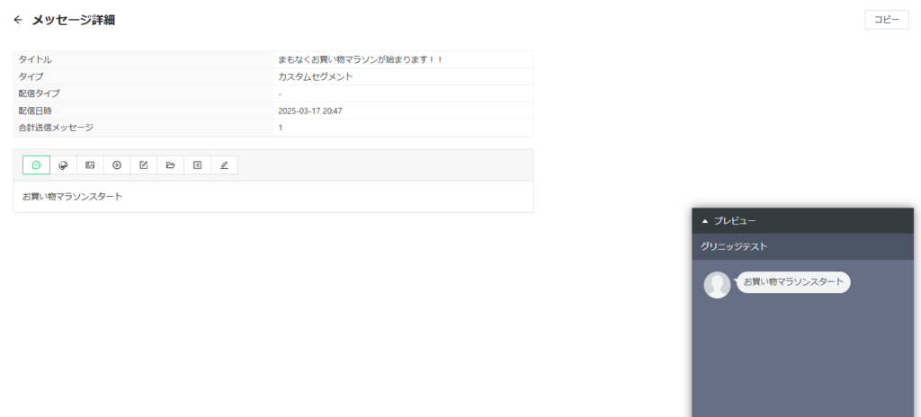Select the sticker emoji icon
The height and width of the screenshot is (417, 921).
click(64, 165)
